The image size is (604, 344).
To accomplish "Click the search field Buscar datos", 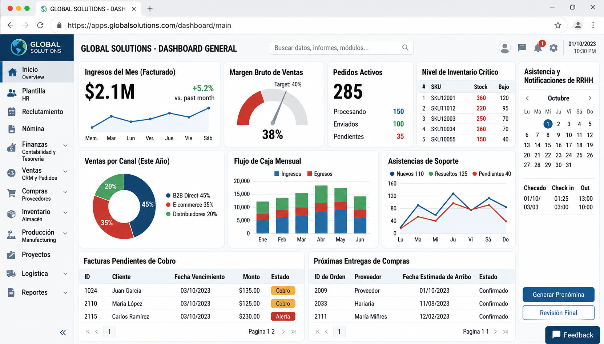I will (x=342, y=48).
